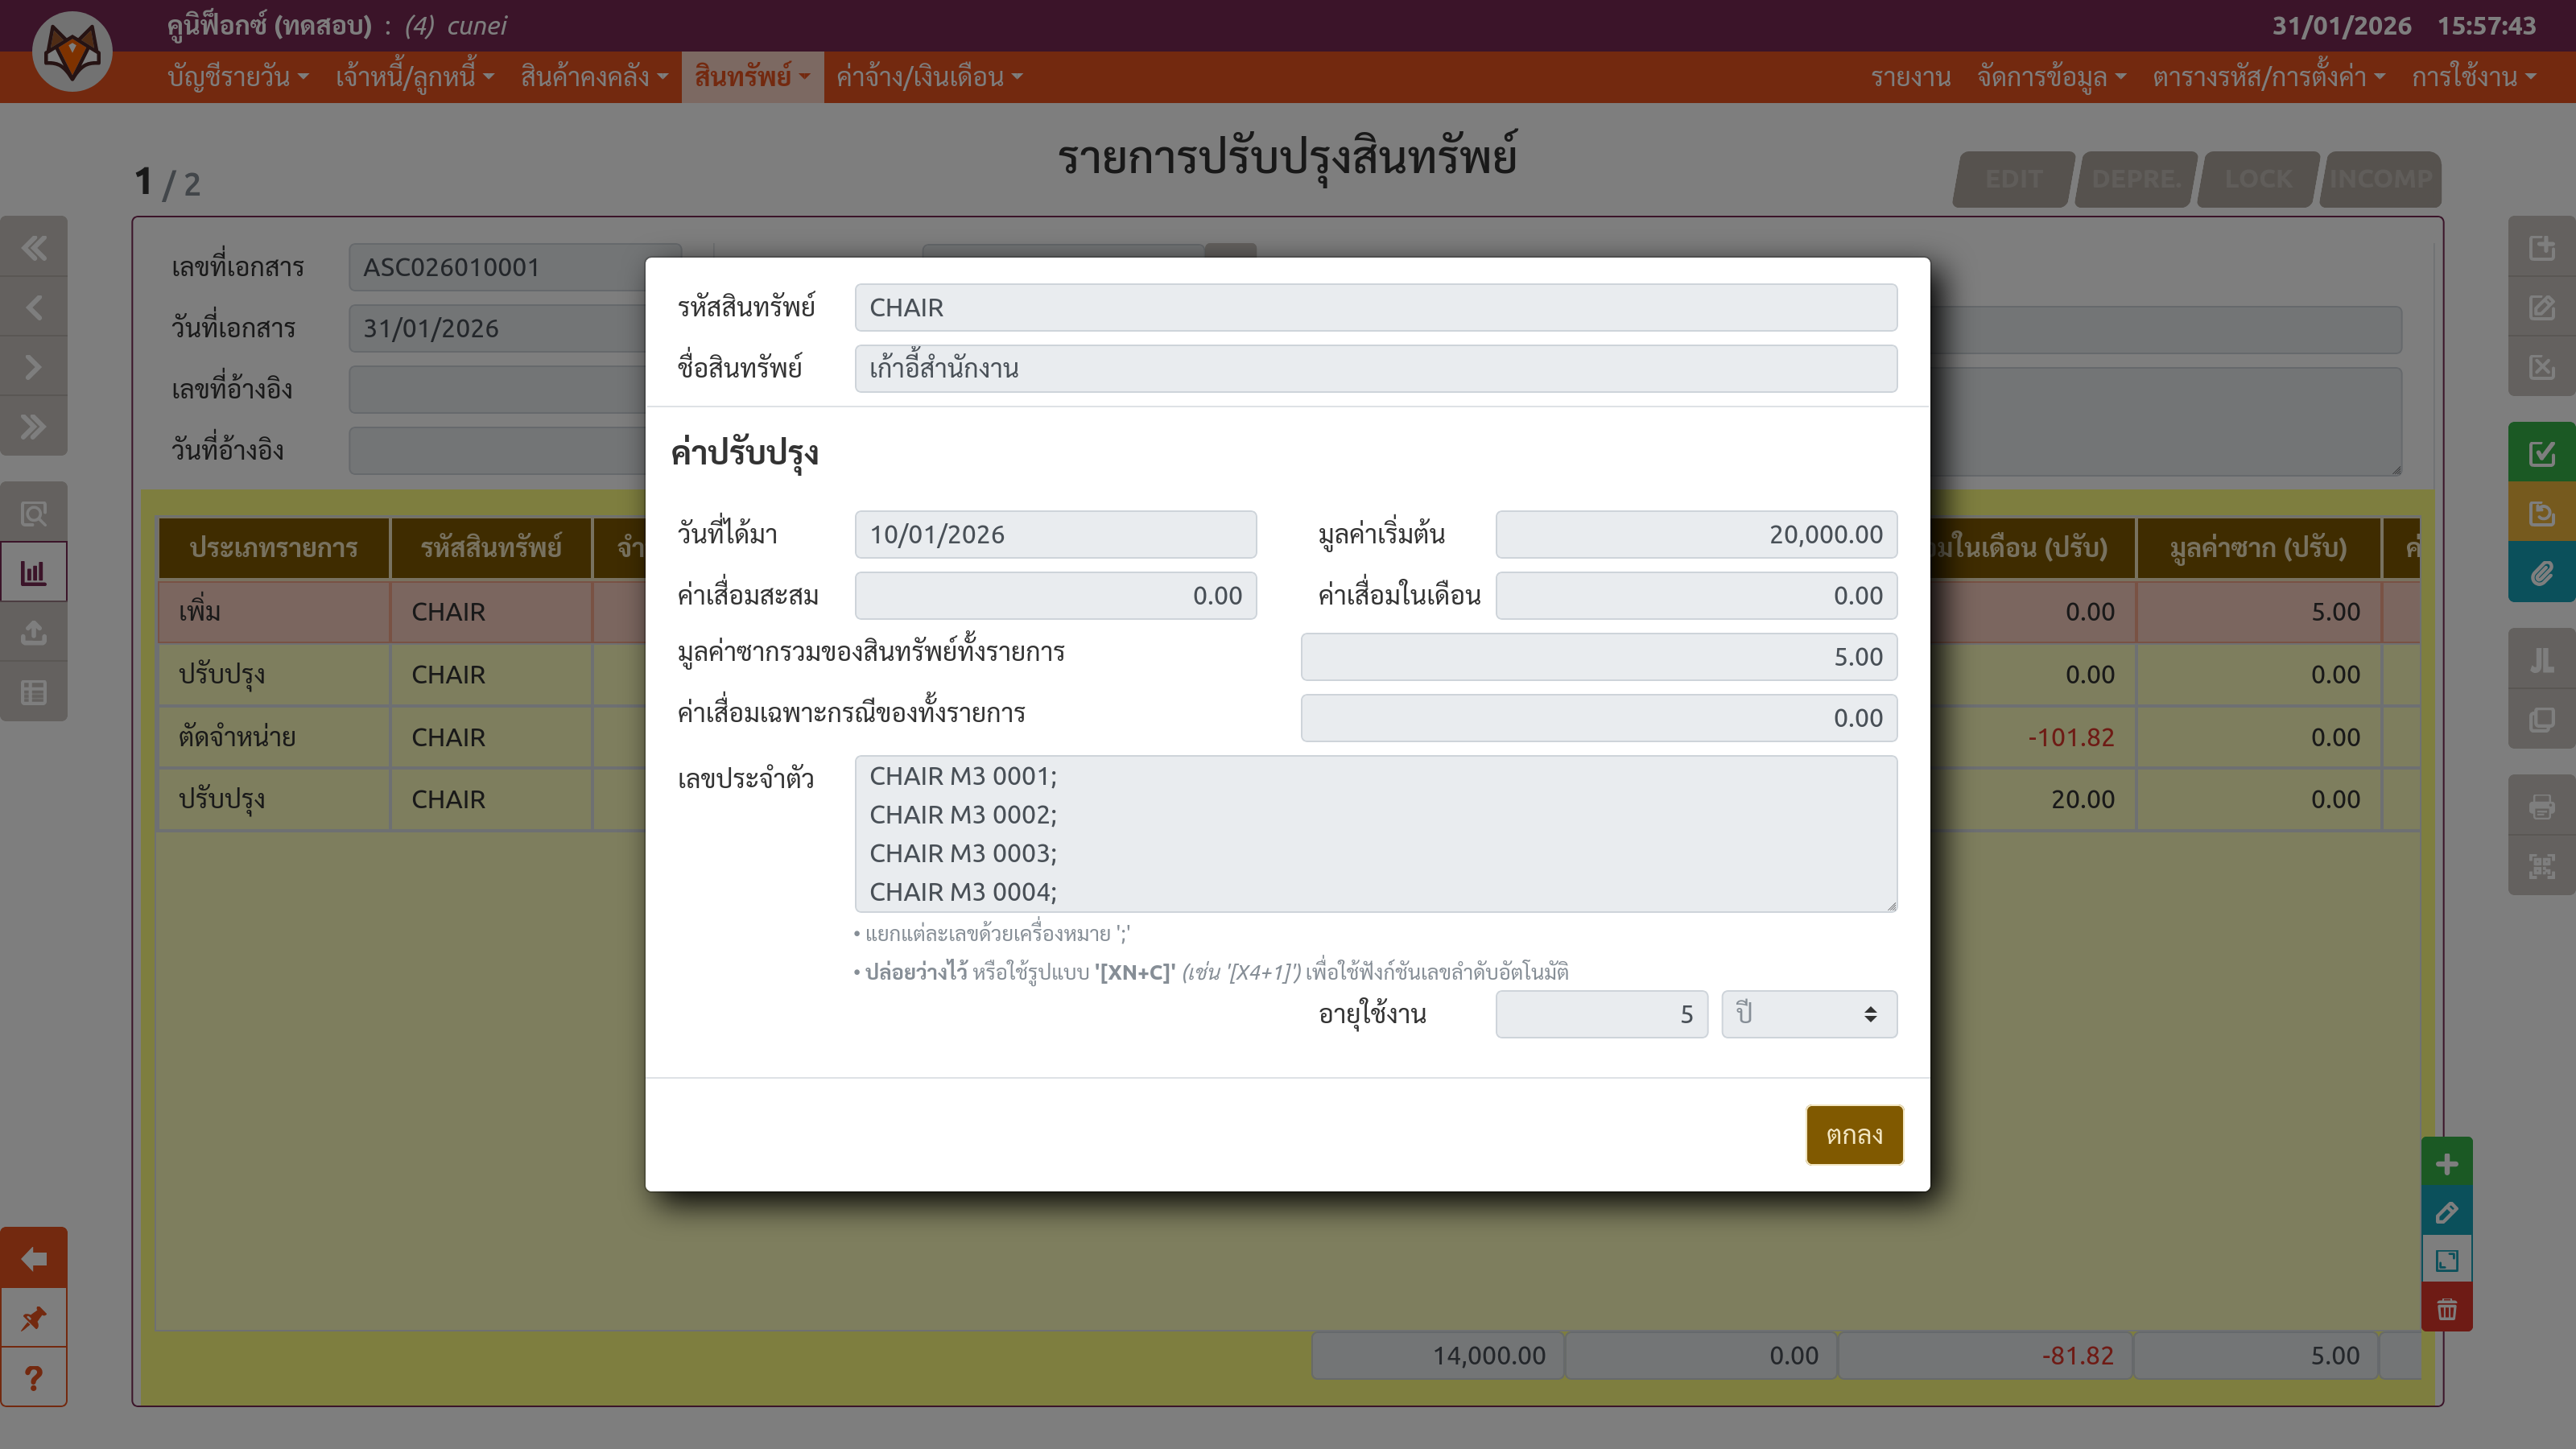The height and width of the screenshot is (1449, 2576).
Task: Go to first record double-chevron icon
Action: coord(34,247)
